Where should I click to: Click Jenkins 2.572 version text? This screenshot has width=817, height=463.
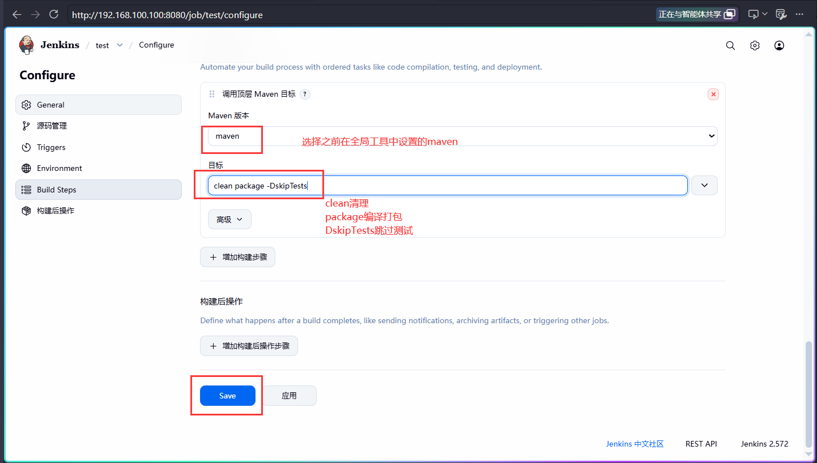tap(764, 444)
